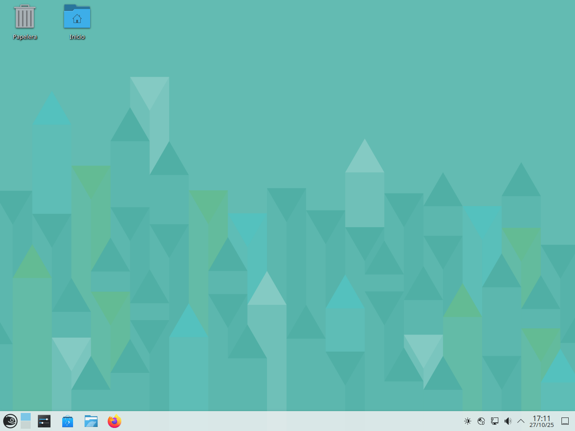The image size is (575, 431).
Task: Open the Discover software center
Action: click(68, 421)
